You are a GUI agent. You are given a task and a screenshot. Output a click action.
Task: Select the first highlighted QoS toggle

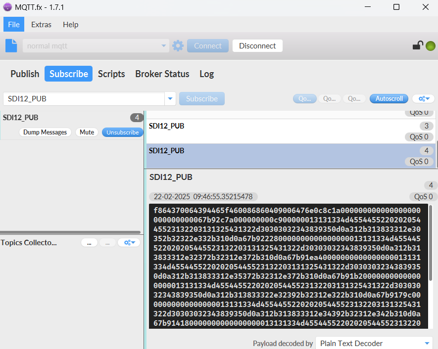pos(305,98)
